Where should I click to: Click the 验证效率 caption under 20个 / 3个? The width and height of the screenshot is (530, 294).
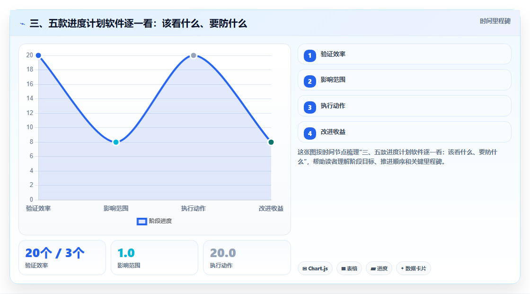[x=36, y=266]
